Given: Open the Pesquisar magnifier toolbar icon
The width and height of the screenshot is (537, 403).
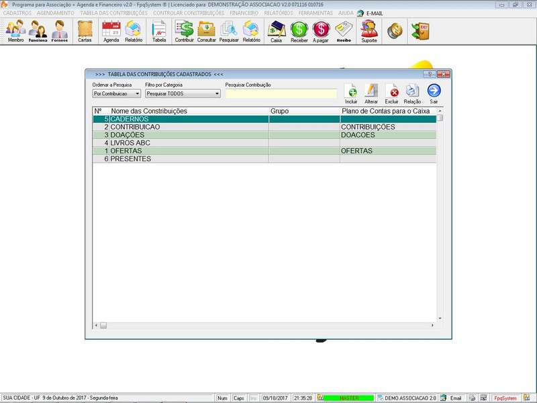Looking at the screenshot, I should point(229,31).
